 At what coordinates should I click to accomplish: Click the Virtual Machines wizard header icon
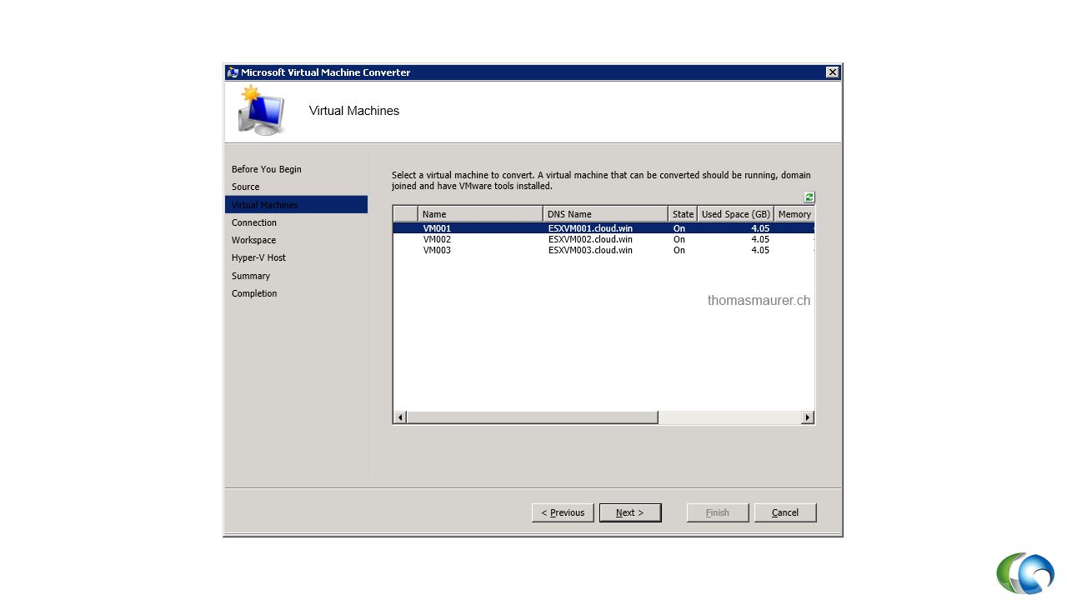(261, 111)
